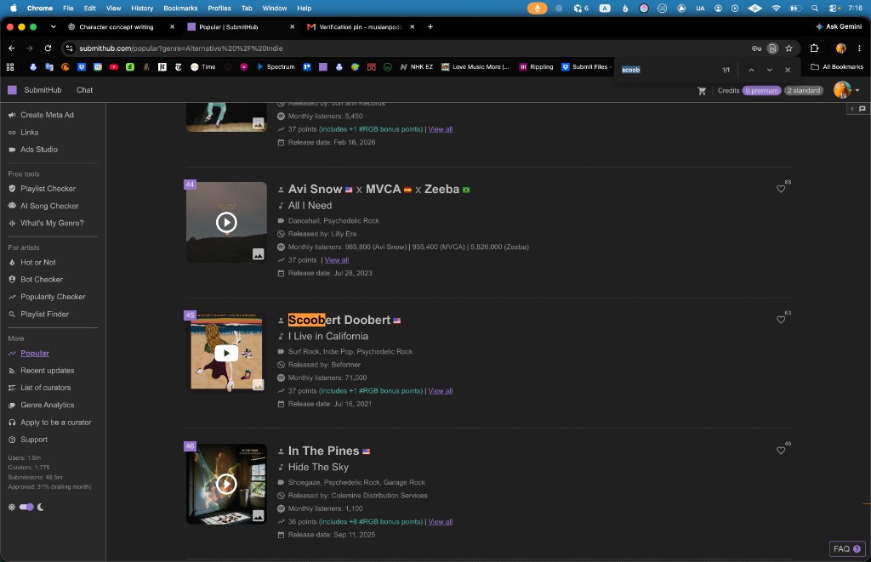The height and width of the screenshot is (562, 871).
Task: Open Create Meta Ad in sidebar
Action: [47, 115]
